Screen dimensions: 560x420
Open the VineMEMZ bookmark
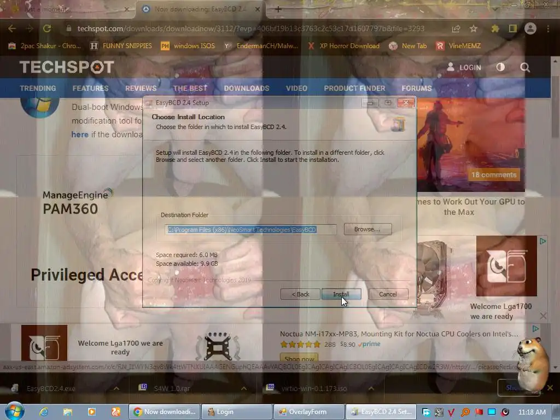pos(458,46)
